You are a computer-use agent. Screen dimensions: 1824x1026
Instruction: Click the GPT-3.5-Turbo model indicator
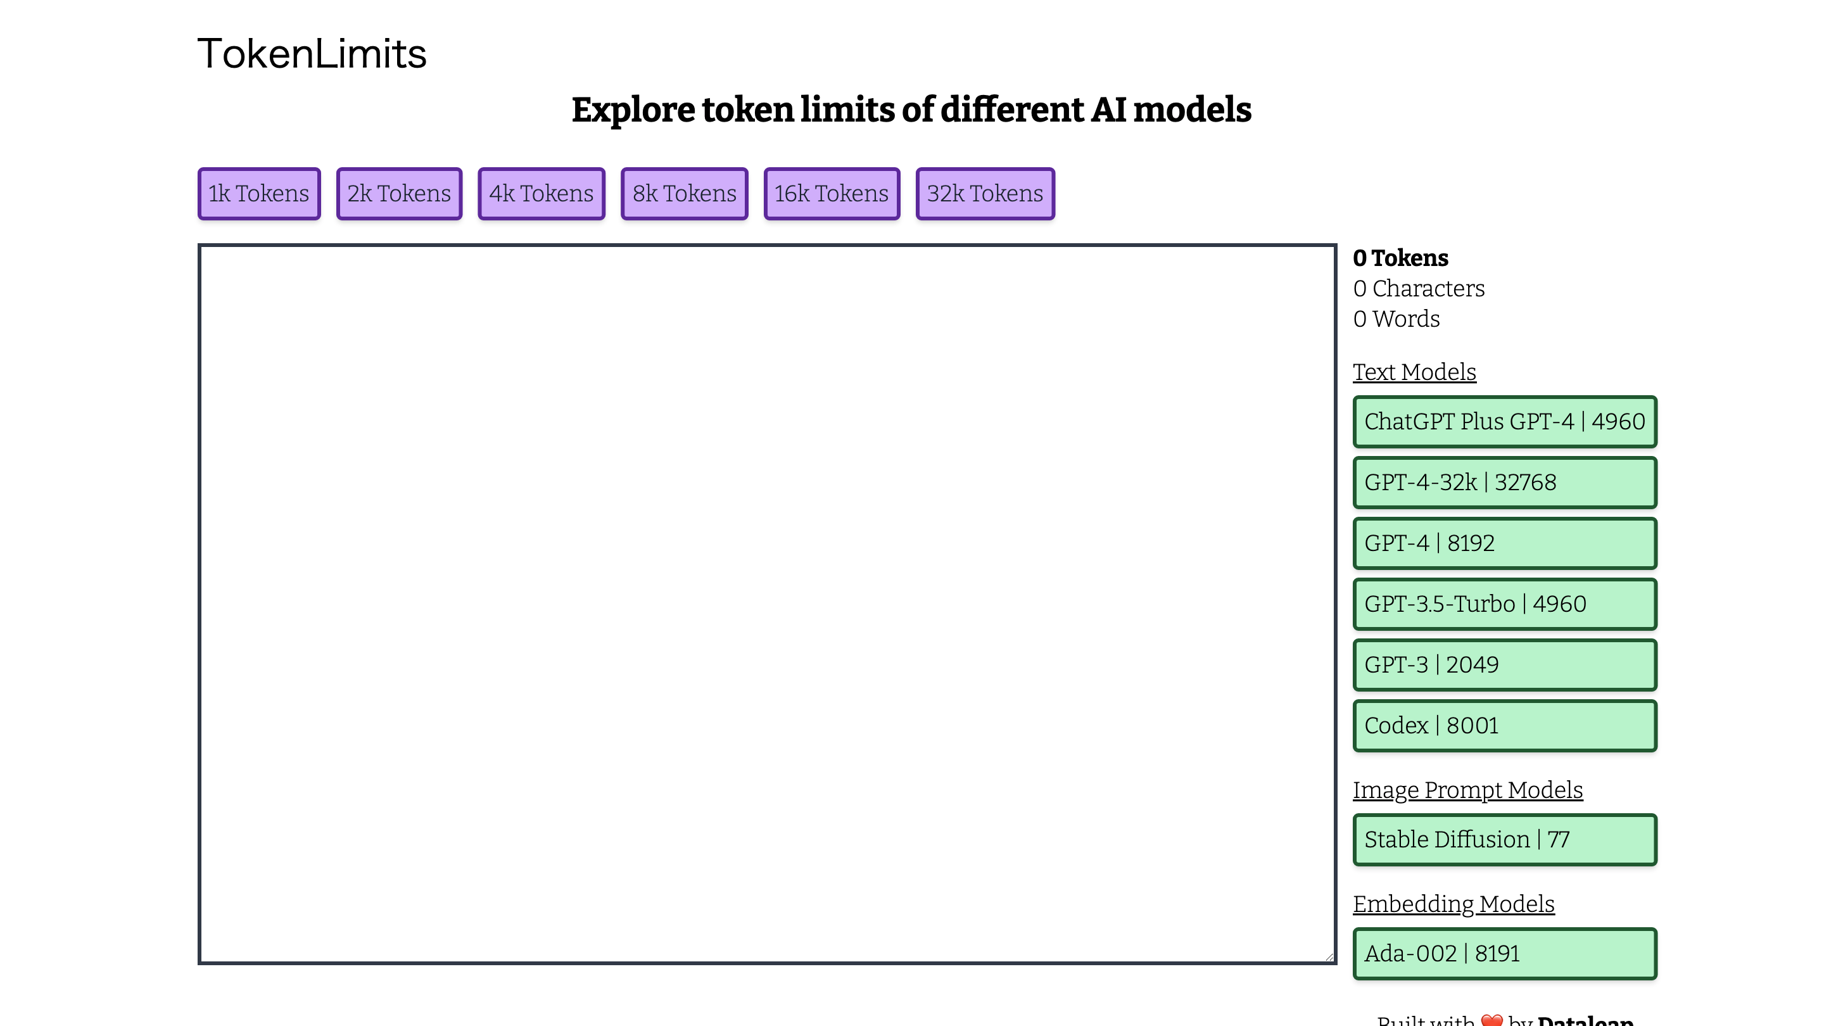click(x=1505, y=604)
